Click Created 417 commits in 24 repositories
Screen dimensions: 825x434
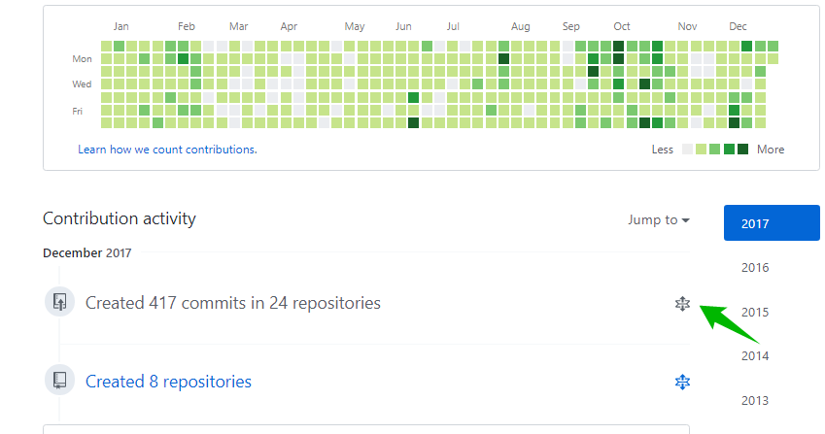pos(232,303)
